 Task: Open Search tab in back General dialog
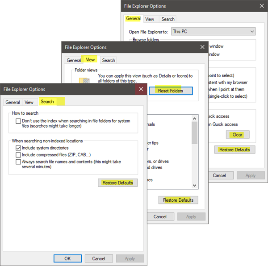[168, 19]
